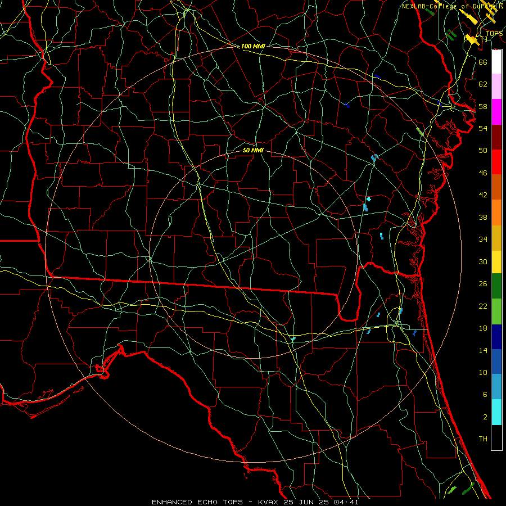Click the dark green legend swatch
The image size is (506, 506).
pos(496,286)
